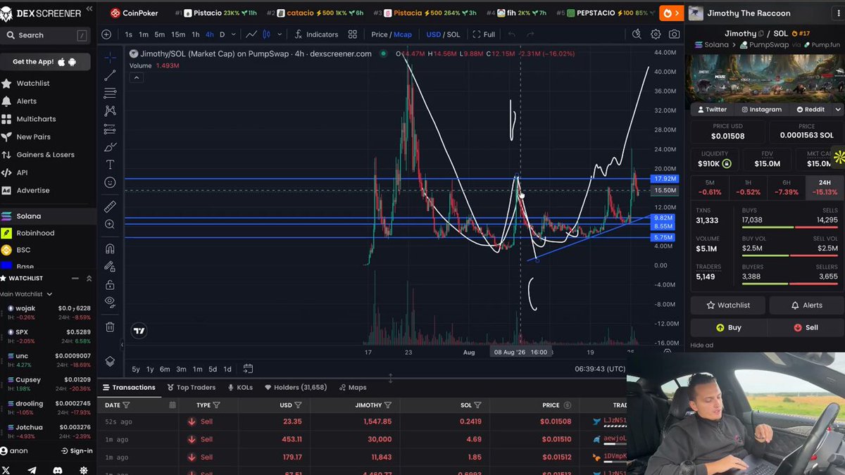Image resolution: width=845 pixels, height=475 pixels.
Task: Open the timeframe dropdown after D
Action: (234, 34)
